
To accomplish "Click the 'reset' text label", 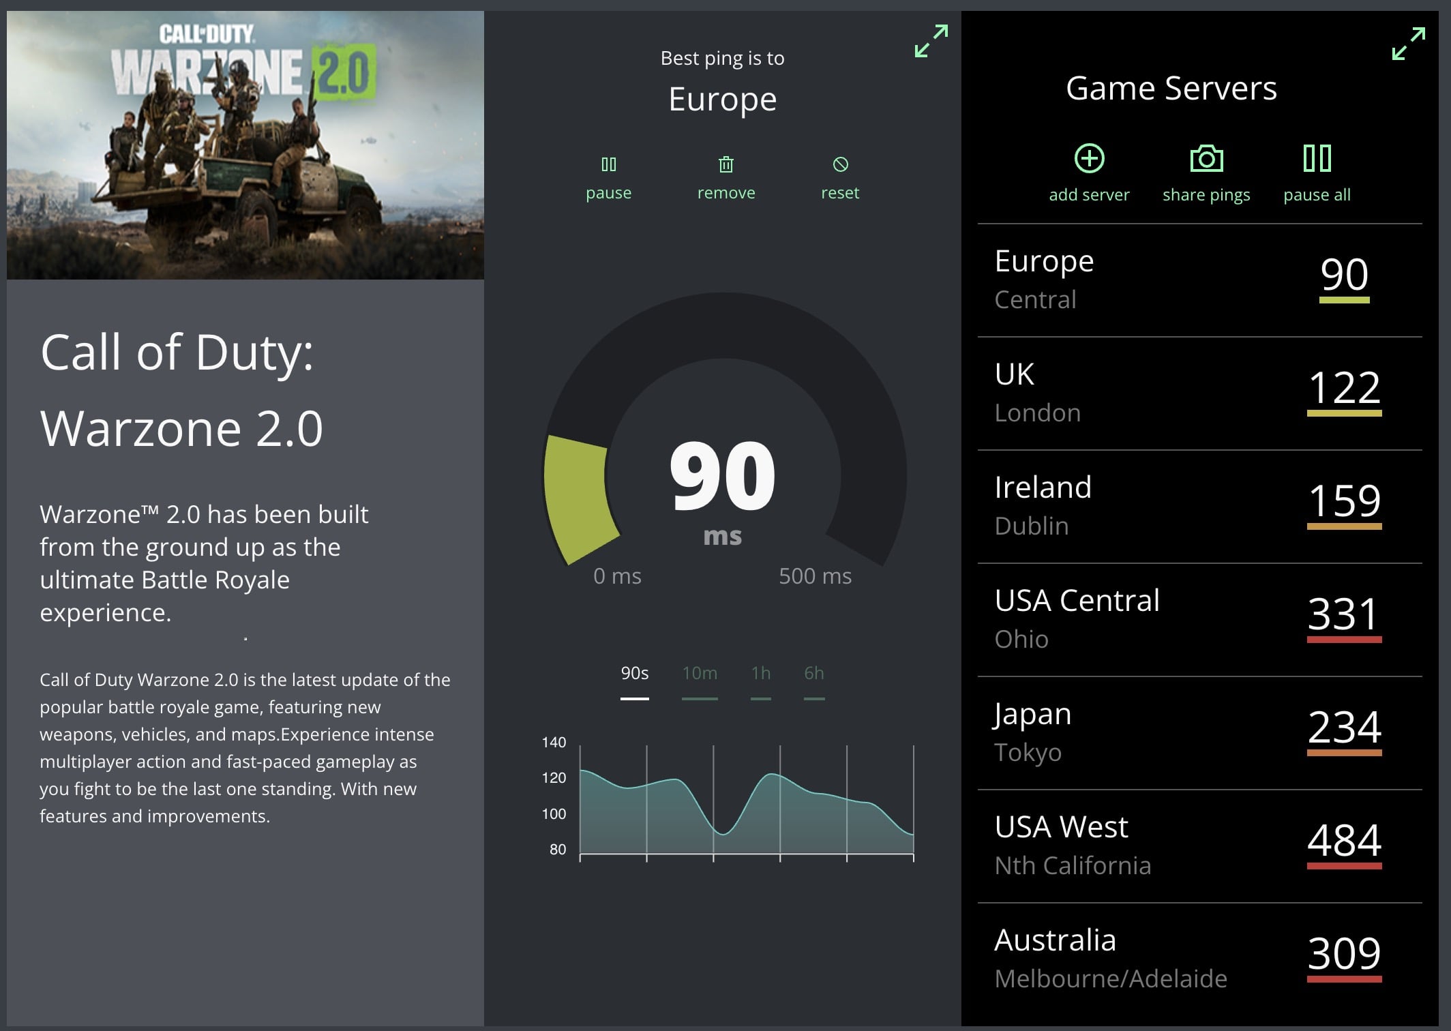I will point(840,193).
